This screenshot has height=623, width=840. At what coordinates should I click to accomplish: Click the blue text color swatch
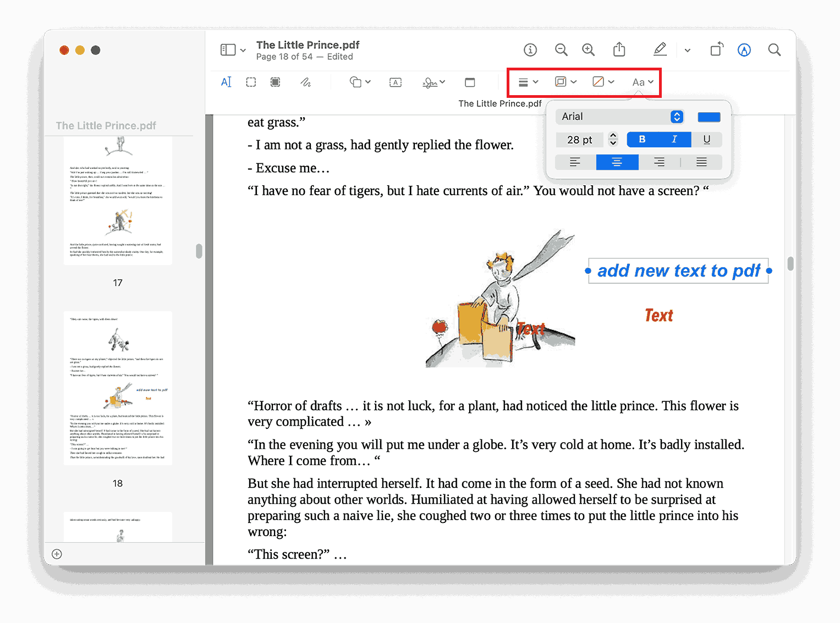709,117
